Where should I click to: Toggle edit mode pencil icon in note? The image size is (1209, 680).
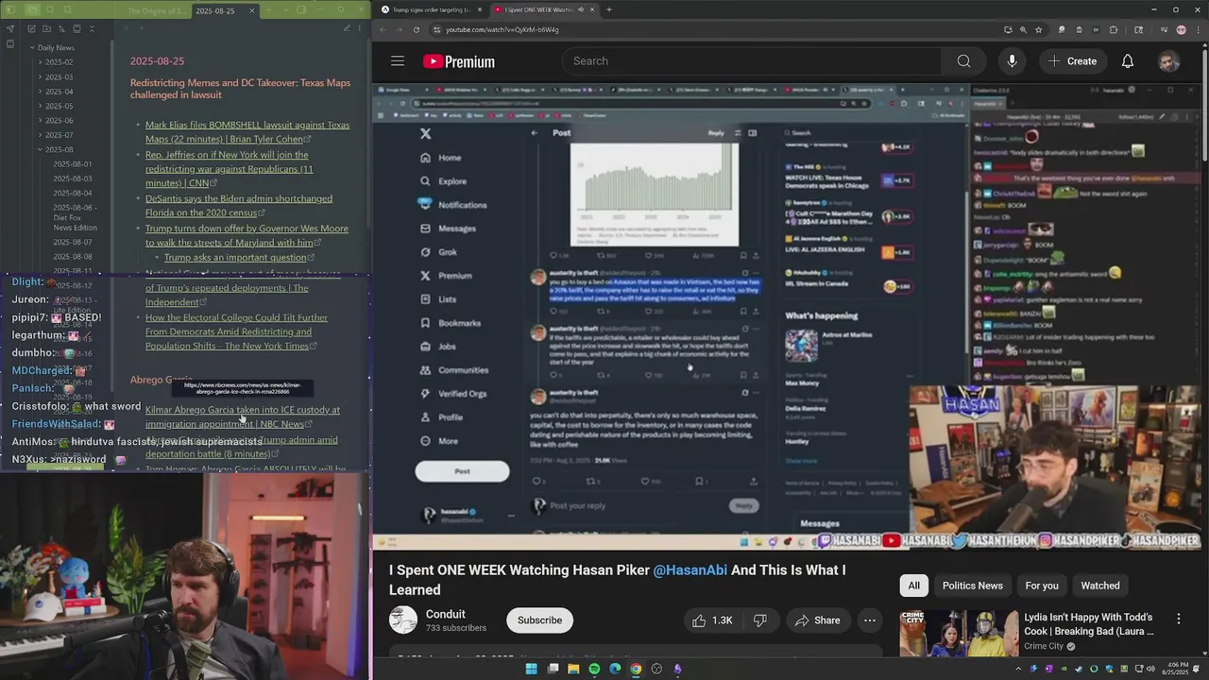(347, 29)
